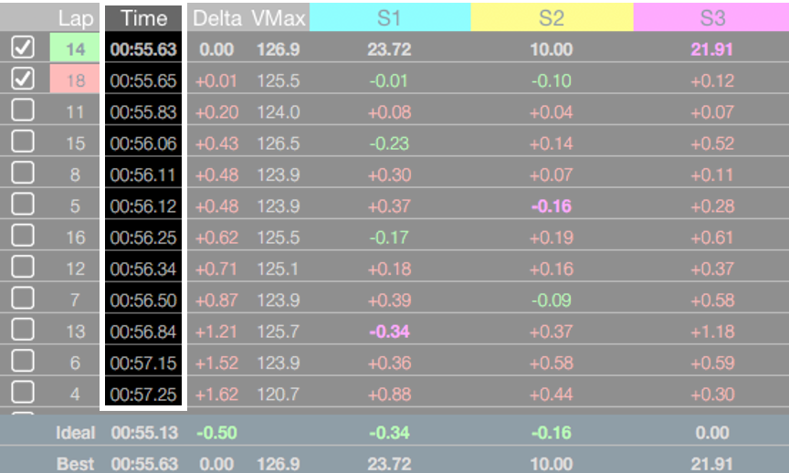Tick the lap 6 checkbox

[23, 362]
